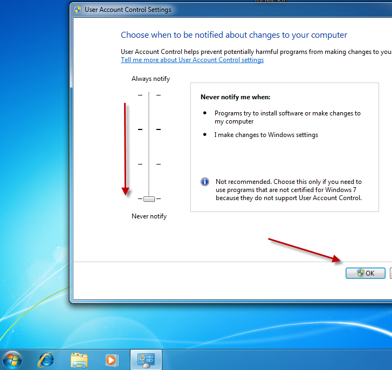
Task: Open 'Tell me more about User Account Control settings' link
Action: point(192,60)
